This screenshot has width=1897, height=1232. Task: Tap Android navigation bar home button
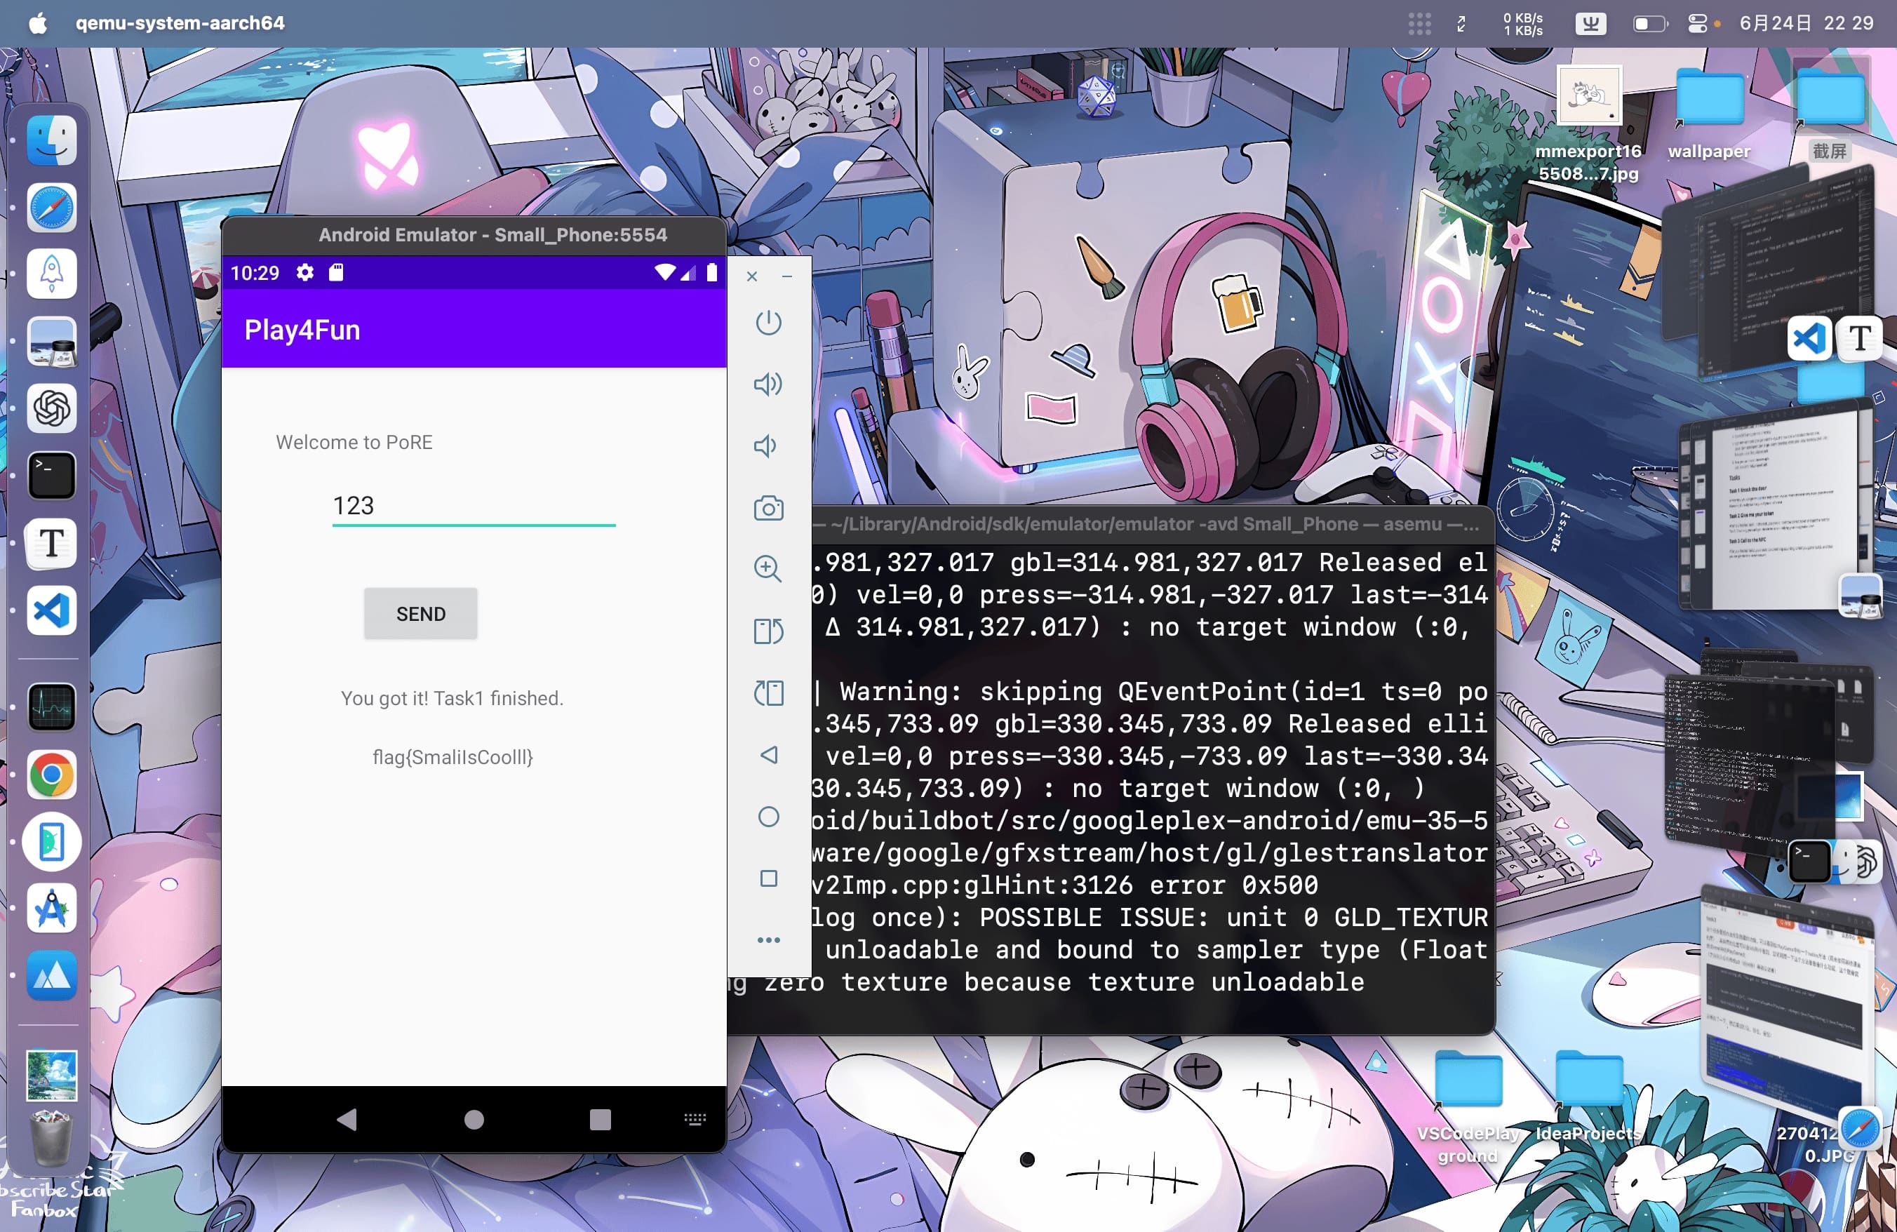point(474,1120)
